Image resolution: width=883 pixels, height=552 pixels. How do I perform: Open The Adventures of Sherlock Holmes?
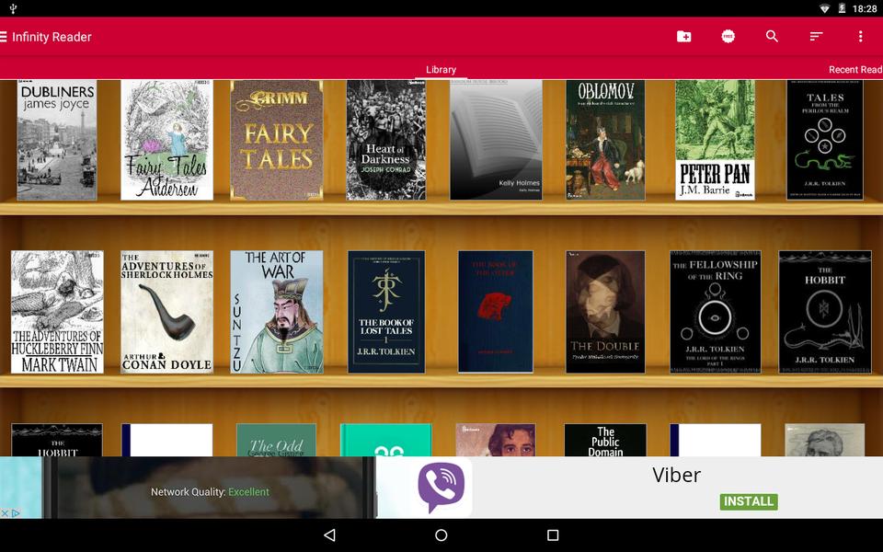[x=166, y=312]
